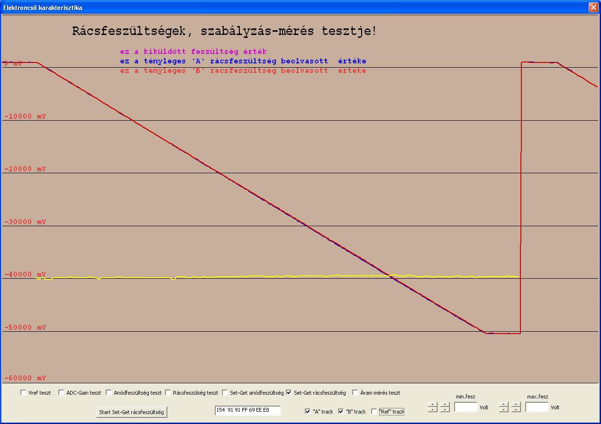Click the -40000 mV axis label
The height and width of the screenshot is (424, 601).
25,274
